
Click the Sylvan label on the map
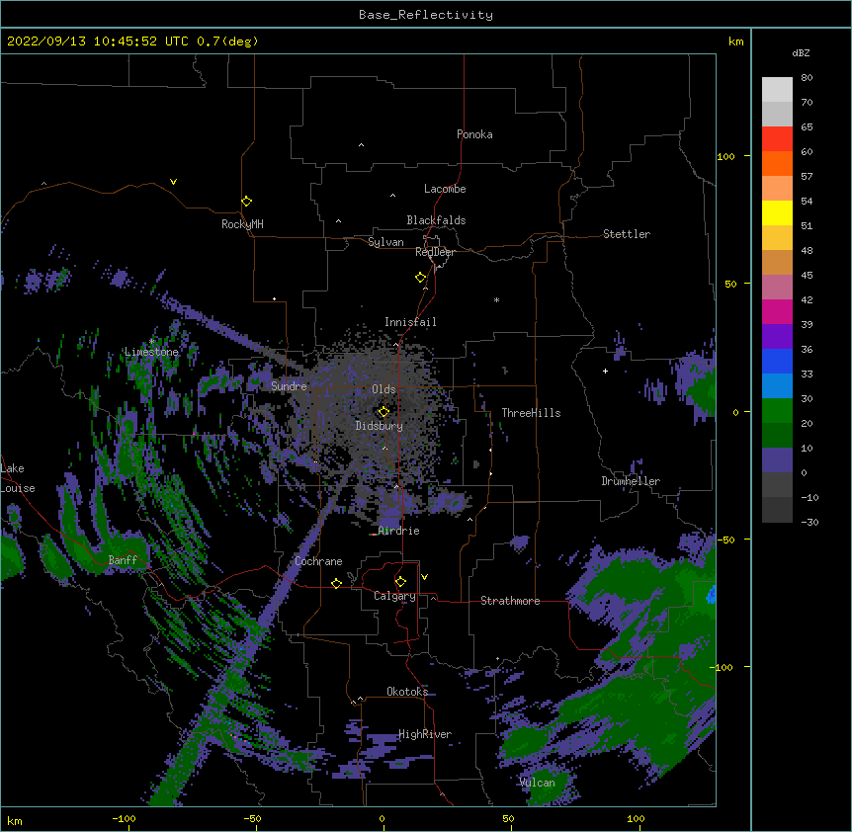tap(385, 242)
